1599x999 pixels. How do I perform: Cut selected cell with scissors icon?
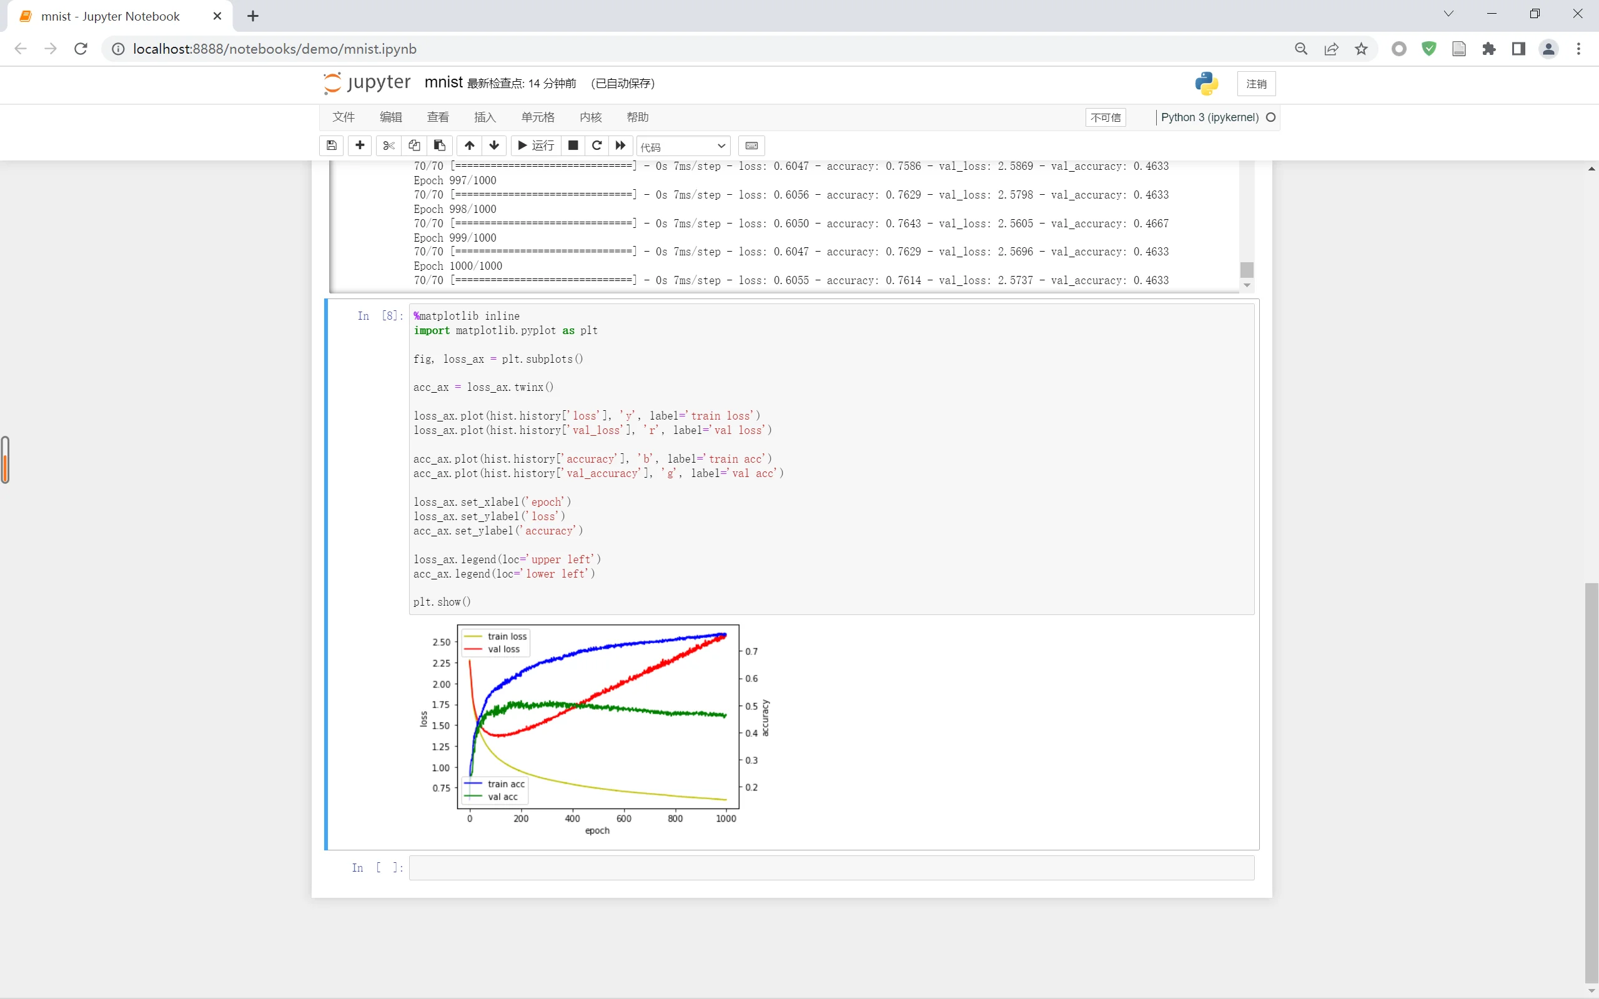coord(389,145)
